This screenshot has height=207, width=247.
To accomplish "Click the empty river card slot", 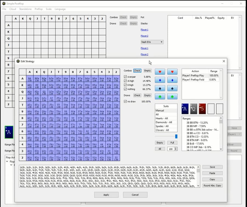I will click(x=220, y=109).
